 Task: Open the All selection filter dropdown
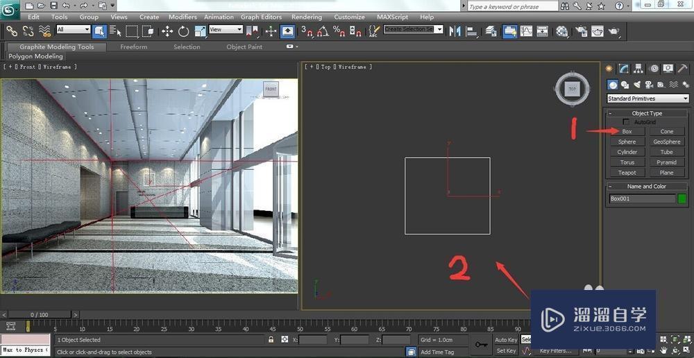(73, 30)
